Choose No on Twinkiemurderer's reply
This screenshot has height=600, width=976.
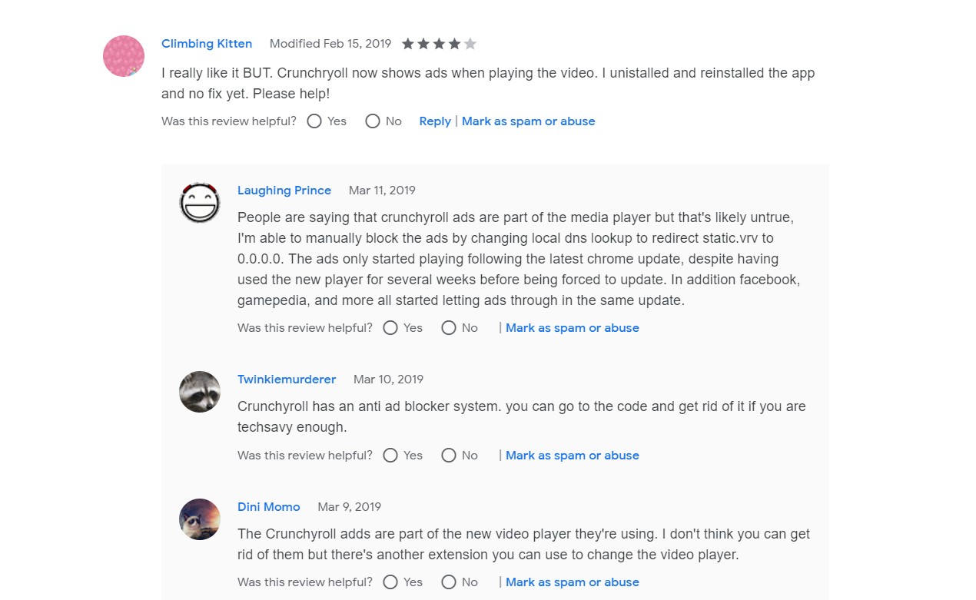pos(449,456)
